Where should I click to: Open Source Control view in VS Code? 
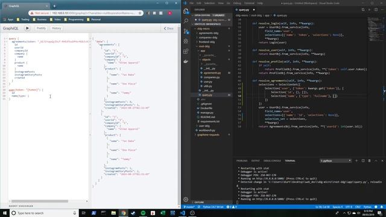click(186, 31)
